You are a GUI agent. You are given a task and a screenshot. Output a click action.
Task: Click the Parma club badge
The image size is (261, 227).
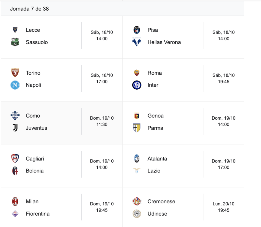137,128
